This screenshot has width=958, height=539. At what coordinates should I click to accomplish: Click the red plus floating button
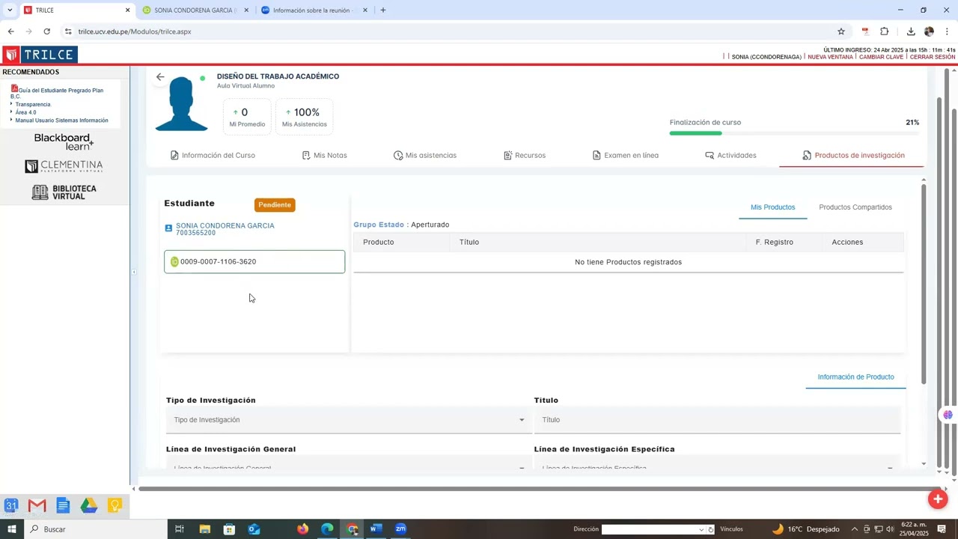pyautogui.click(x=937, y=499)
